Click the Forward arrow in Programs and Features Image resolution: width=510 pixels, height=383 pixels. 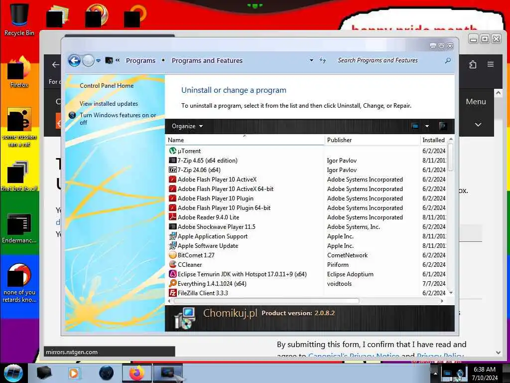(88, 60)
